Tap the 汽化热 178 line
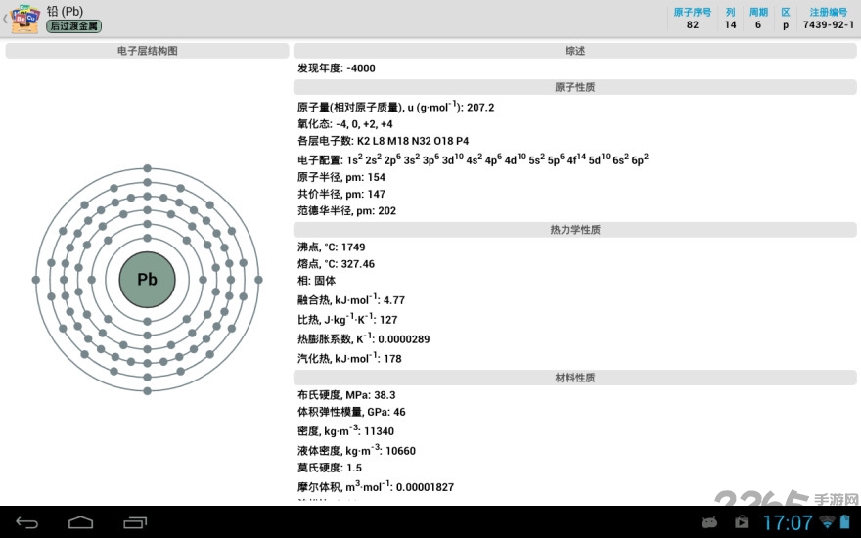The height and width of the screenshot is (538, 861). pos(349,357)
